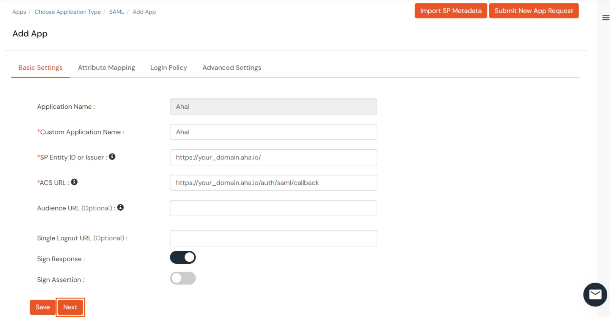The height and width of the screenshot is (319, 610).
Task: Click the 'Add App' breadcrumb text
Action: (x=144, y=12)
